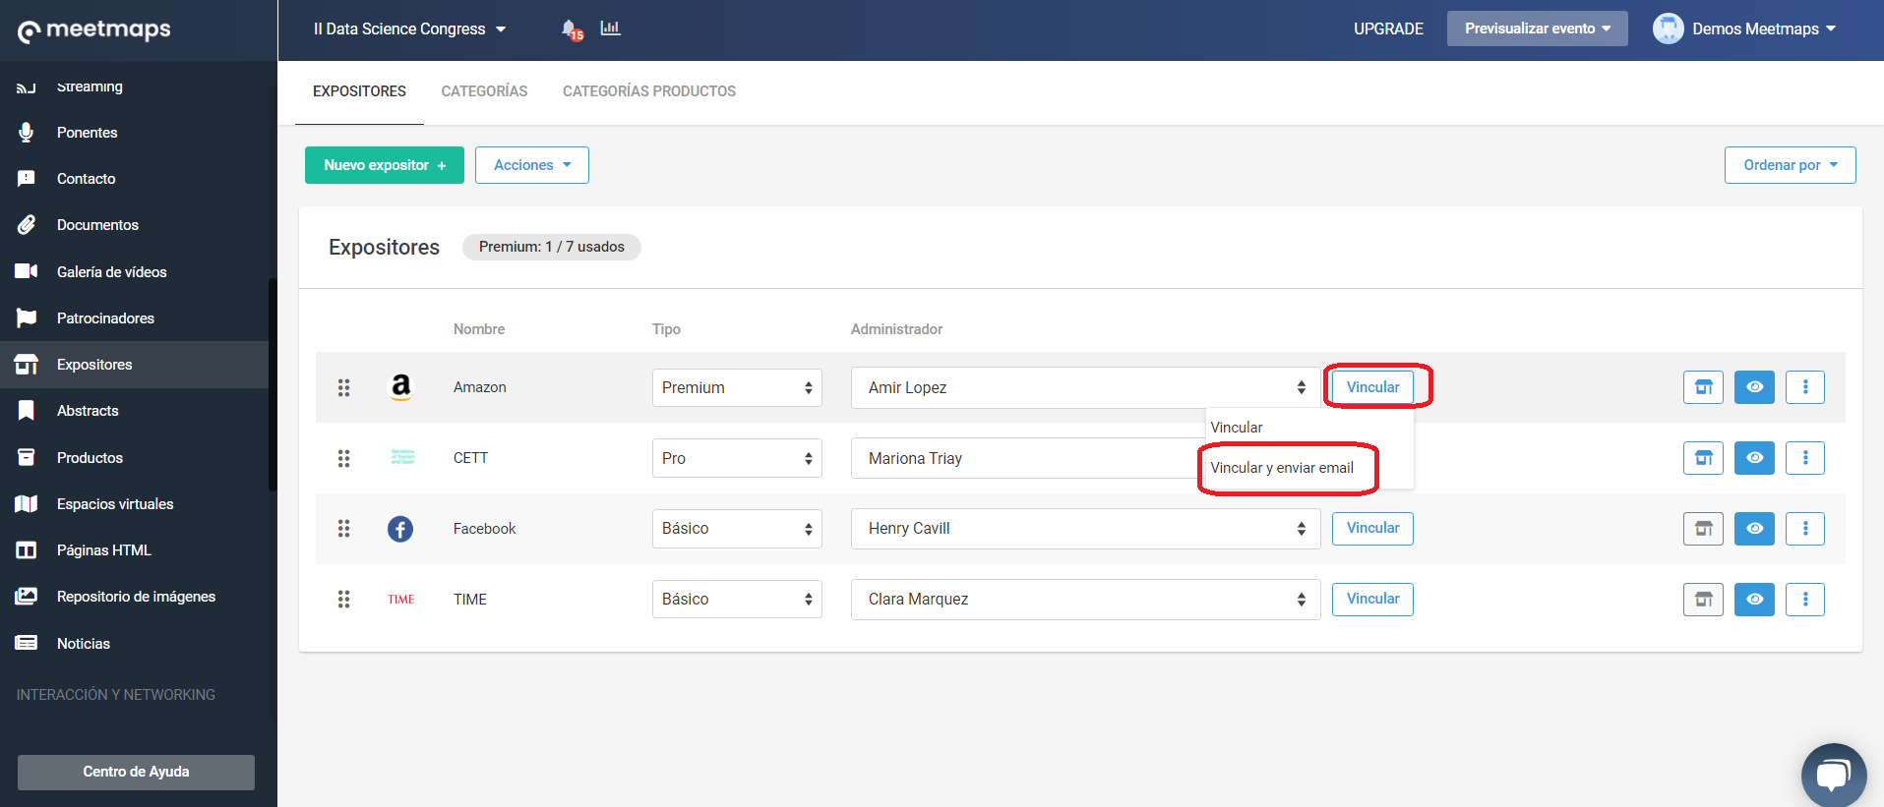The width and height of the screenshot is (1884, 807).
Task: Click the Facebook logo thumbnail
Action: tap(400, 529)
